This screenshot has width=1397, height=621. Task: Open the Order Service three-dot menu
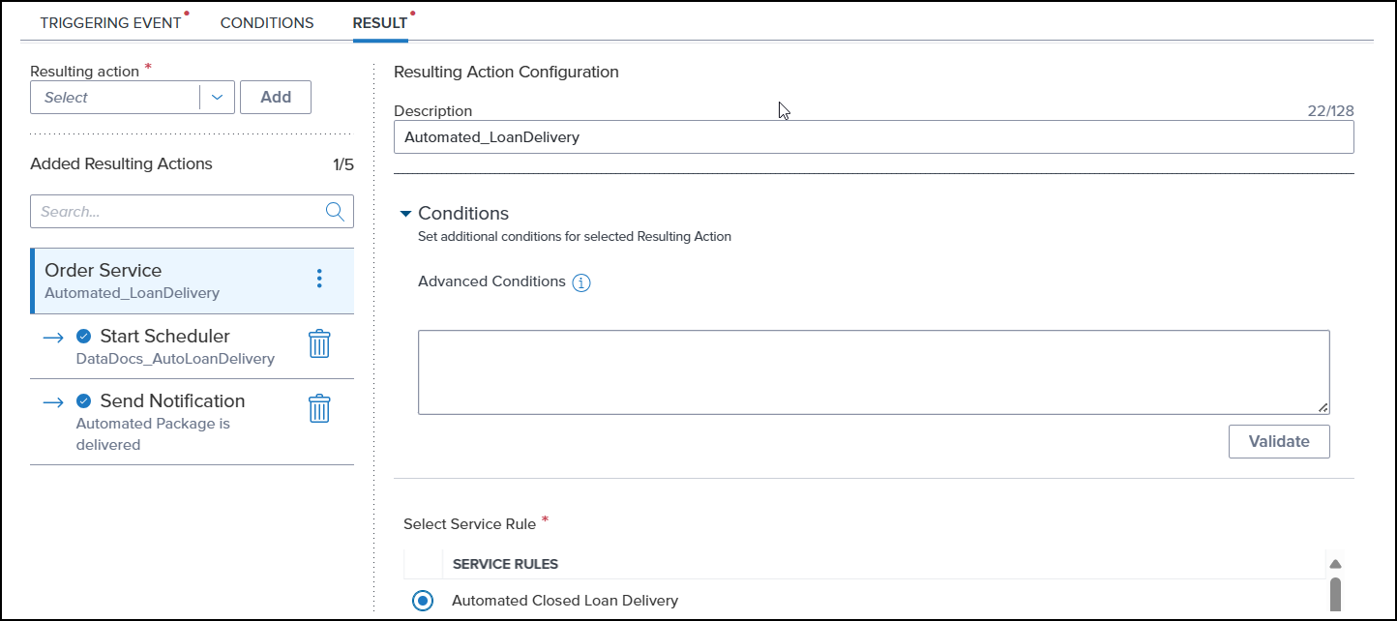click(319, 279)
